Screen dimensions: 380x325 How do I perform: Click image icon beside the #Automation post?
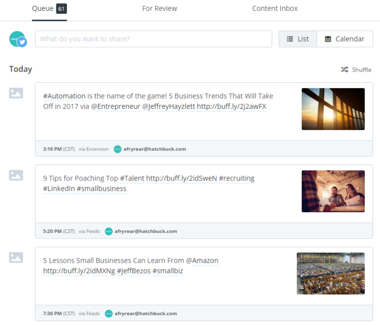[16, 93]
